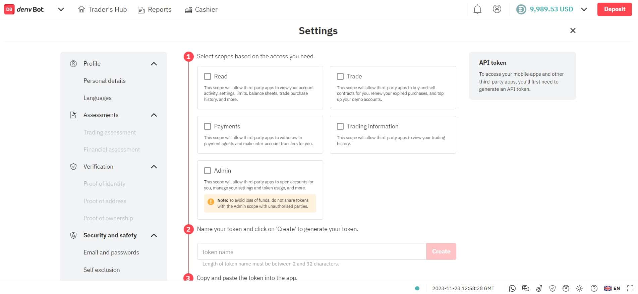
Task: Click the Deriv logo icon in the footer
Action: pyautogui.click(x=539, y=288)
